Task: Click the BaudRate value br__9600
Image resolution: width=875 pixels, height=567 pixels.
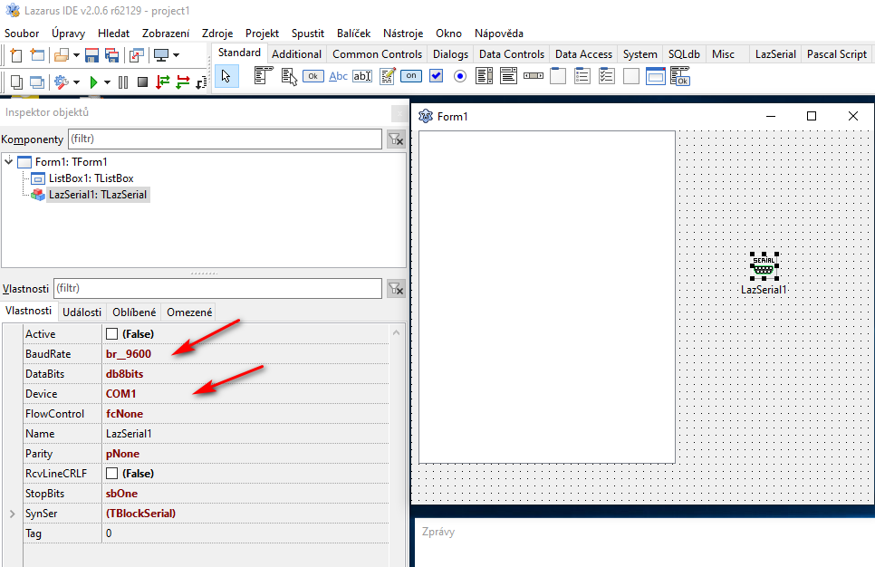Action: 129,354
